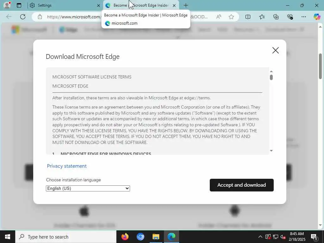Open Browser essentials heart icon
The image size is (324, 243).
pos(290,17)
